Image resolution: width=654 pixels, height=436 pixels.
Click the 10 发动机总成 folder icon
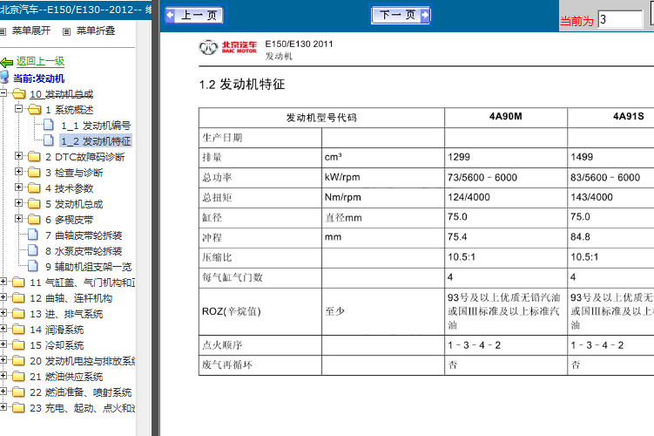pyautogui.click(x=19, y=94)
